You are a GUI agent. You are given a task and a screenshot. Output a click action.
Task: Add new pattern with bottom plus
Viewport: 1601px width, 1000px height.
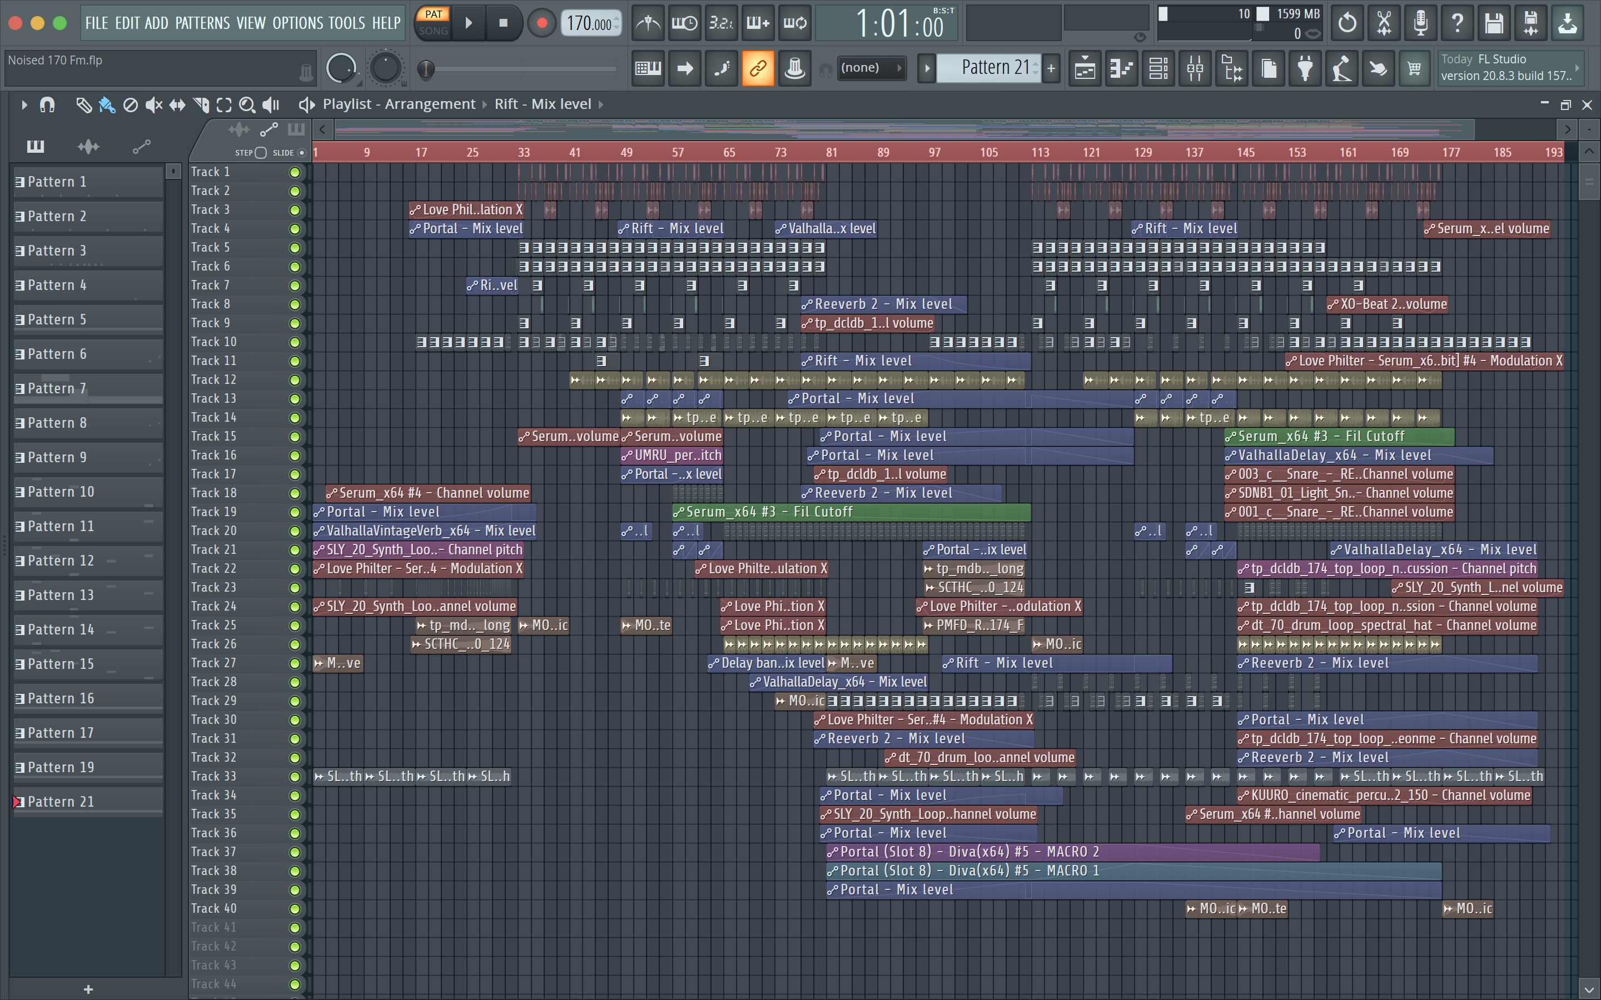pos(88,989)
